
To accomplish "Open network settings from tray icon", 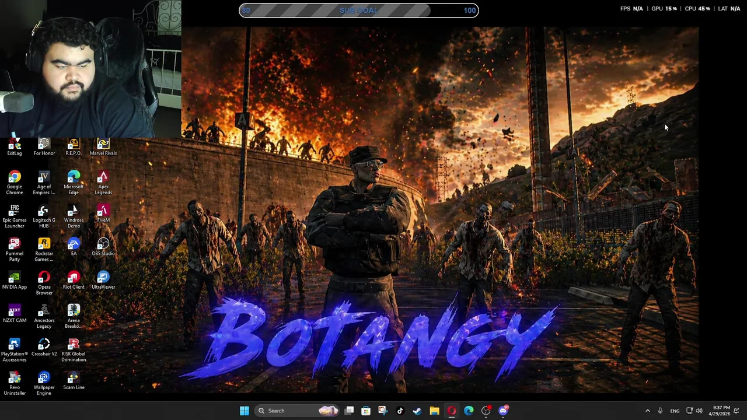I will coord(689,411).
